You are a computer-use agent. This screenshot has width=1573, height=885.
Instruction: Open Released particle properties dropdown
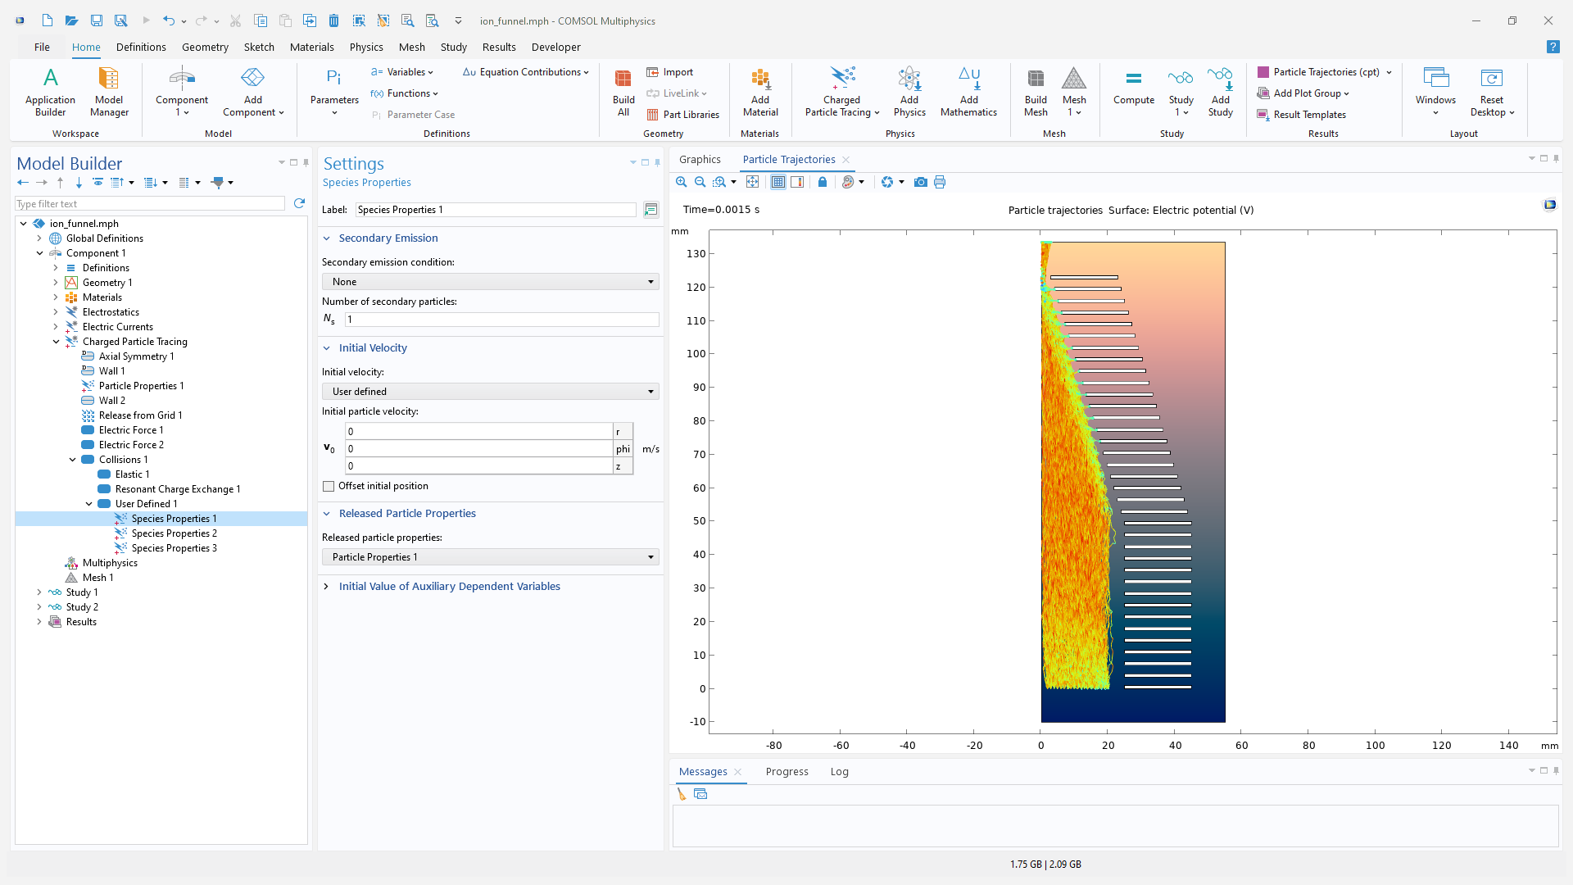(490, 557)
